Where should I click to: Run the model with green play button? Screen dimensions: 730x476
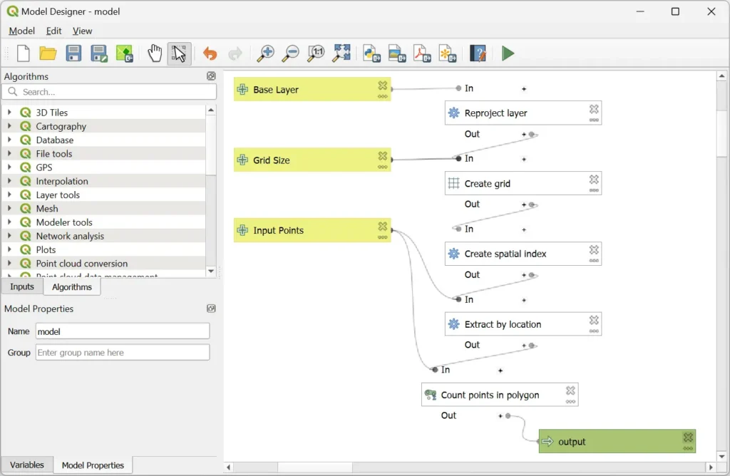508,53
